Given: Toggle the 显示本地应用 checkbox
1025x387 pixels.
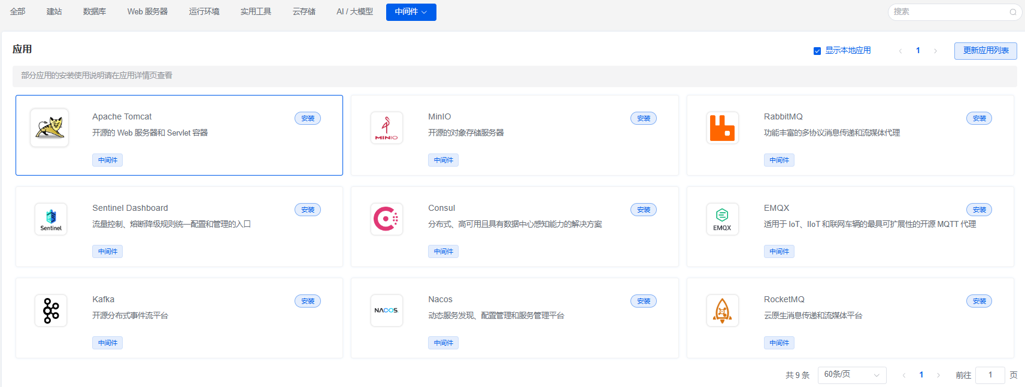Looking at the screenshot, I should (x=817, y=51).
